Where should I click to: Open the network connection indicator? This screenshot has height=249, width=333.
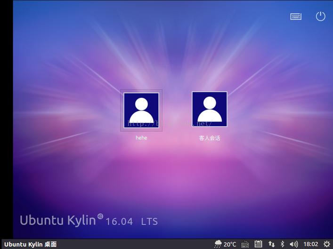(271, 244)
